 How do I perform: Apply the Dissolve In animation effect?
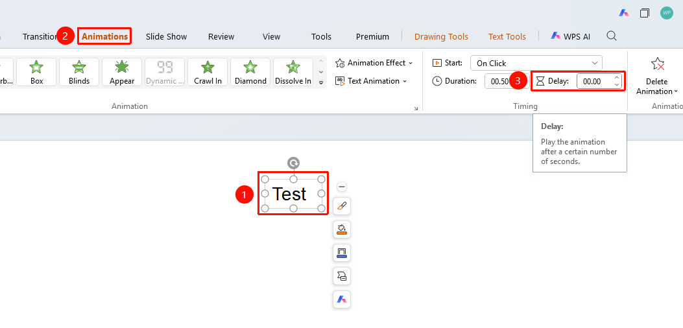[x=293, y=72]
